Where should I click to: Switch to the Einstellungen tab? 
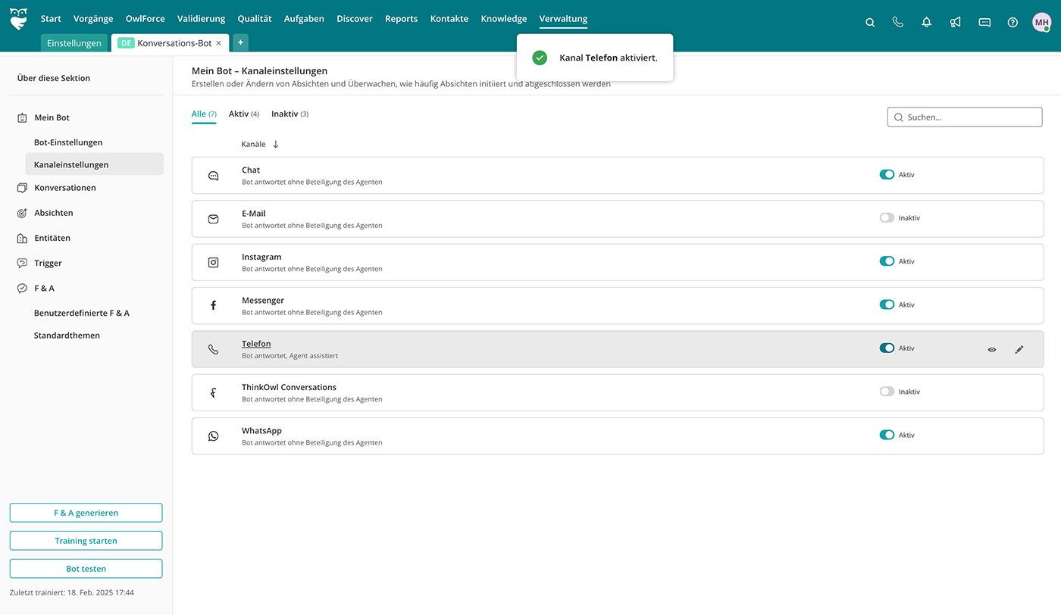coord(74,43)
